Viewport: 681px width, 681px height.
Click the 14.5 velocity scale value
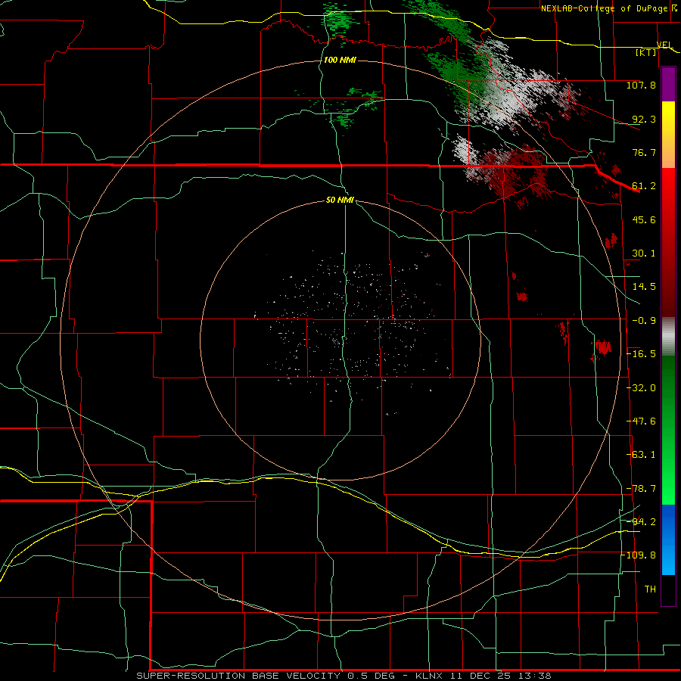click(644, 287)
